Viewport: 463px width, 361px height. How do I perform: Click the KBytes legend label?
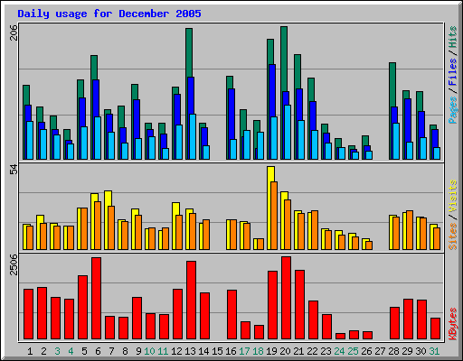pyautogui.click(x=452, y=324)
